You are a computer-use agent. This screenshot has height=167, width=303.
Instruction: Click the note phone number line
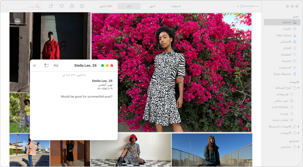point(105,89)
